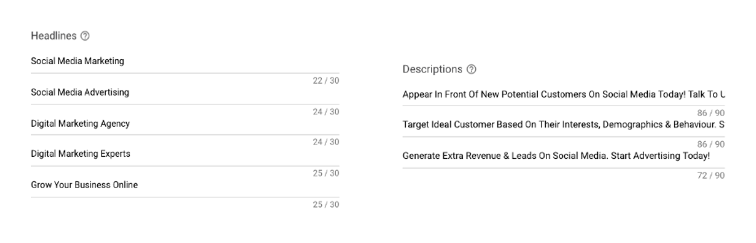Open the help icon next to Headlines

[85, 36]
